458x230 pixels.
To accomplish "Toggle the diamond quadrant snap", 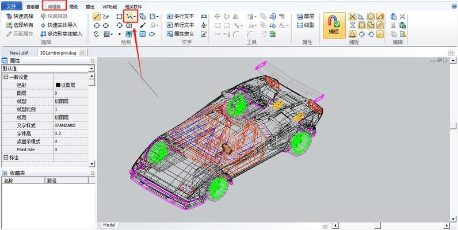I will click(361, 34).
